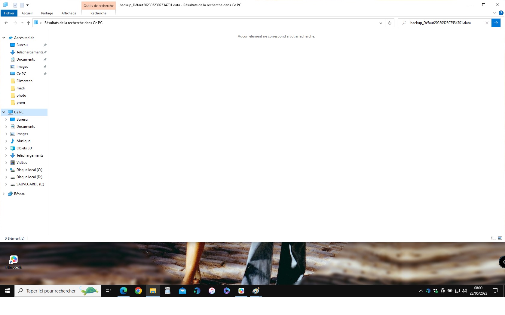Expand the Réseau tree node
Viewport: 505px width, 315px height.
(x=4, y=194)
